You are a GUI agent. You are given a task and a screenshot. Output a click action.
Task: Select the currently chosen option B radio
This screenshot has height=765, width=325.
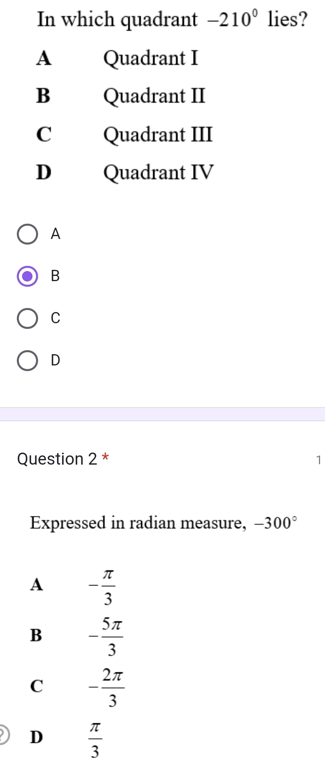click(x=27, y=276)
